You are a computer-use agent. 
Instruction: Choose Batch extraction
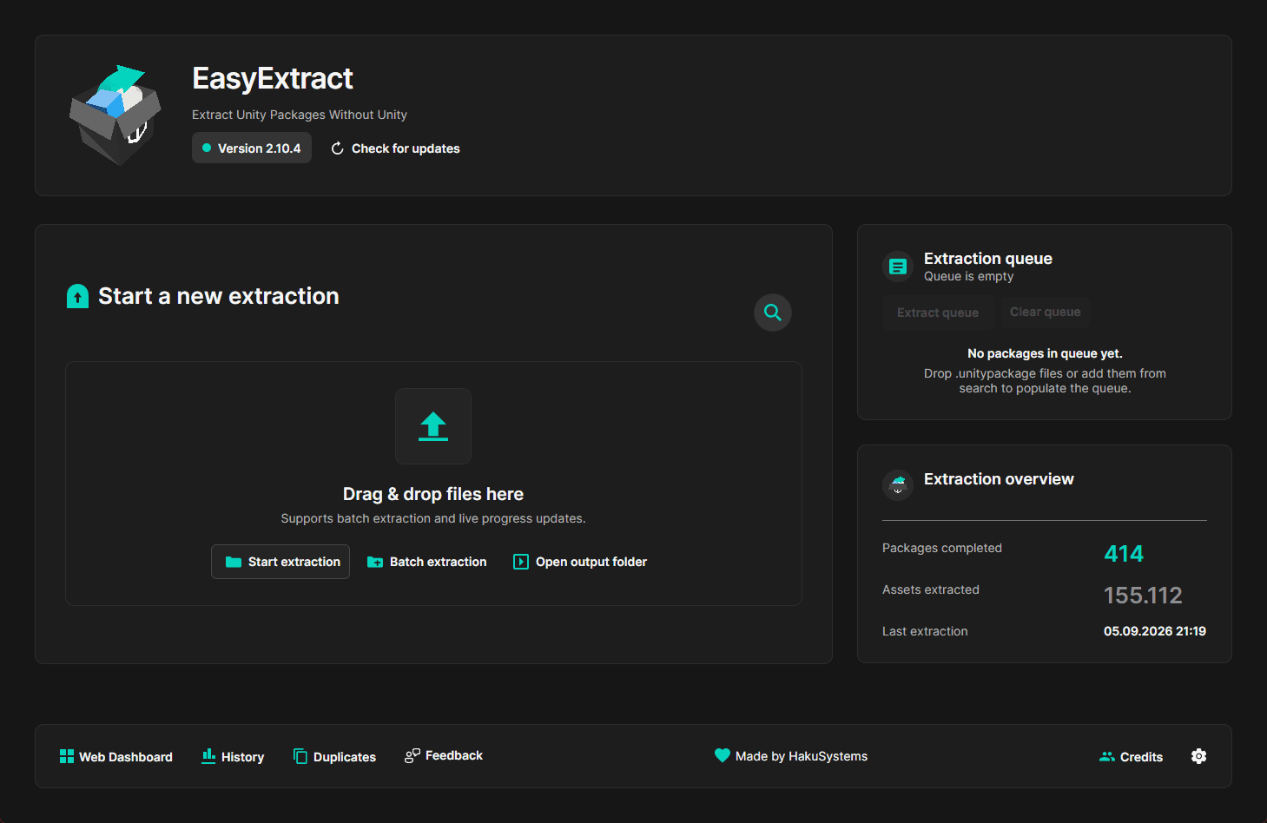click(x=427, y=562)
